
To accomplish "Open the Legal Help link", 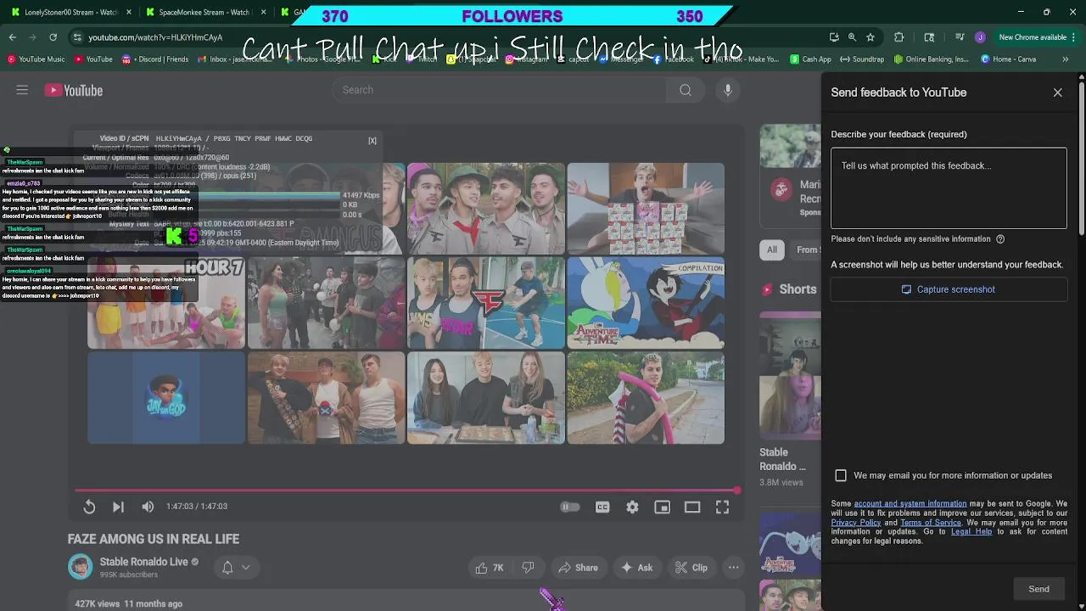I will (x=971, y=531).
